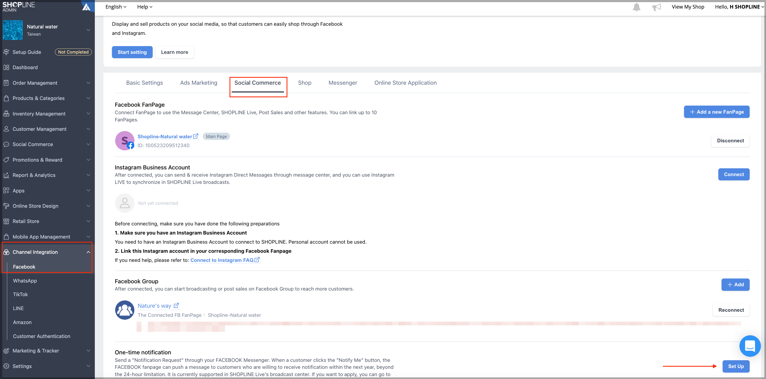766x379 pixels.
Task: Switch to the Online Store Application tab
Action: click(405, 83)
